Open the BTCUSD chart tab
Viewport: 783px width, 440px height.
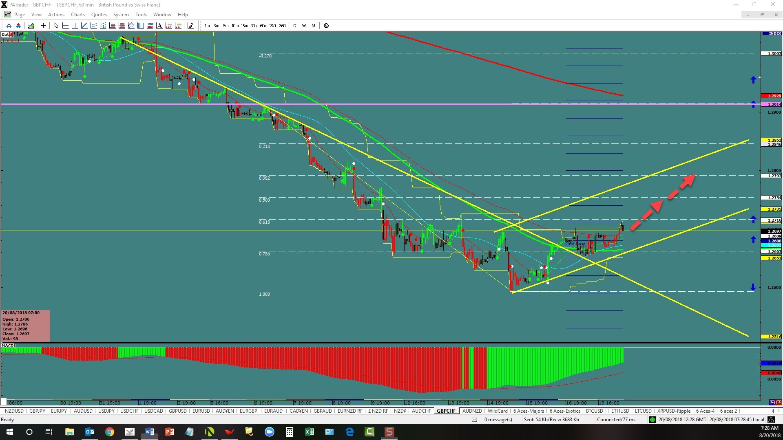594,411
